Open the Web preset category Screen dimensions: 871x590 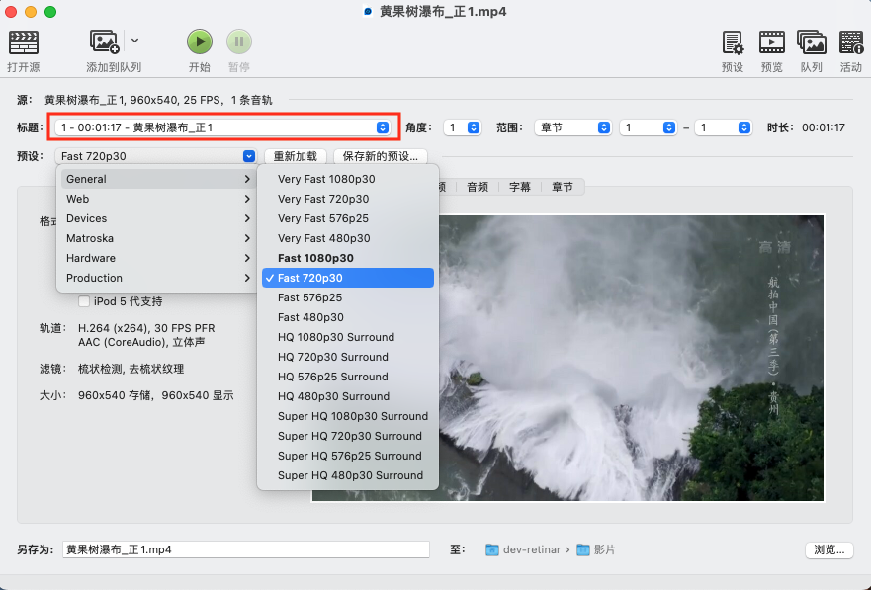click(156, 199)
